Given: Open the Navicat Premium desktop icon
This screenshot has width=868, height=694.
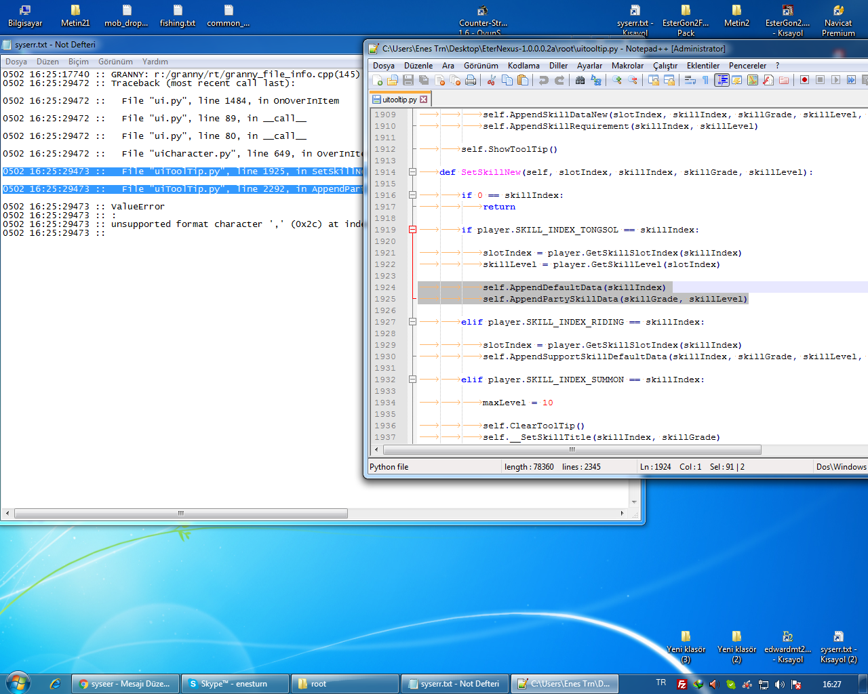Looking at the screenshot, I should pos(838,20).
